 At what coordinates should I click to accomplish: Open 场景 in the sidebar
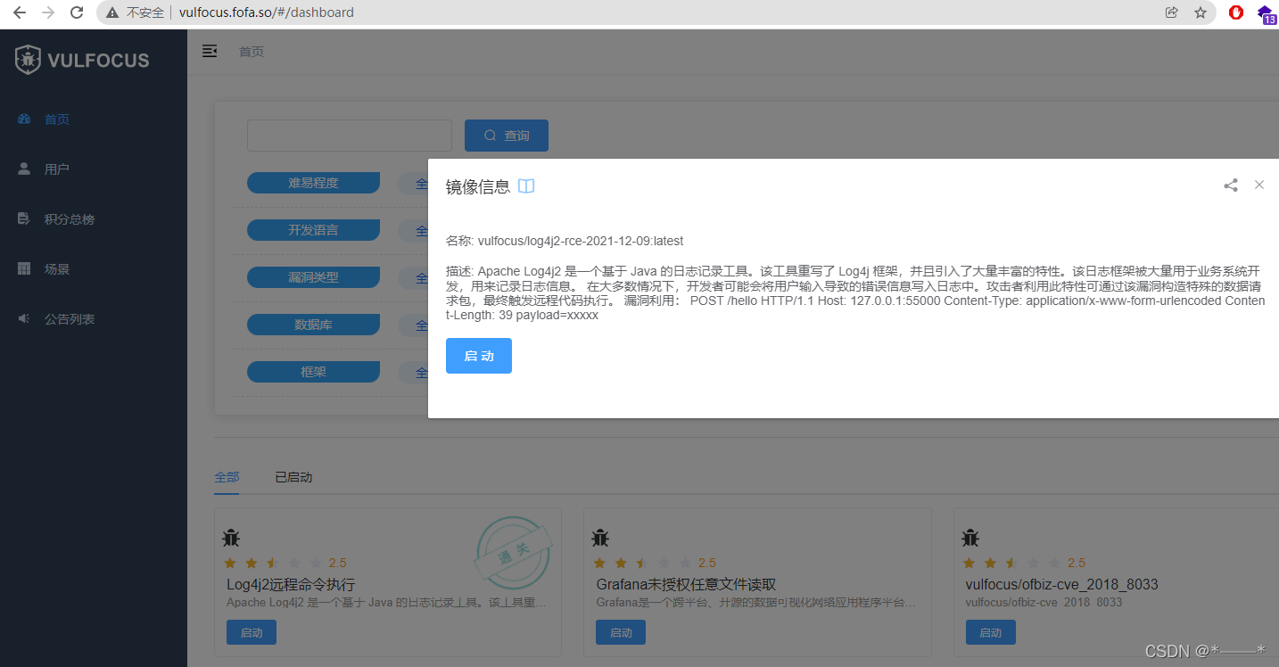pyautogui.click(x=94, y=268)
